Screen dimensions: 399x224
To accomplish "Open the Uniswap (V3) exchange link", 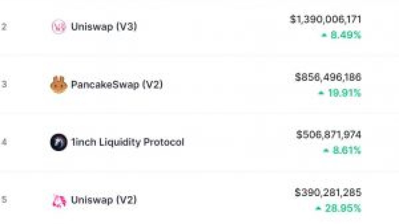I will click(104, 27).
